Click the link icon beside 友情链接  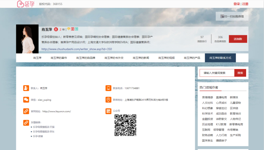coord(26,123)
